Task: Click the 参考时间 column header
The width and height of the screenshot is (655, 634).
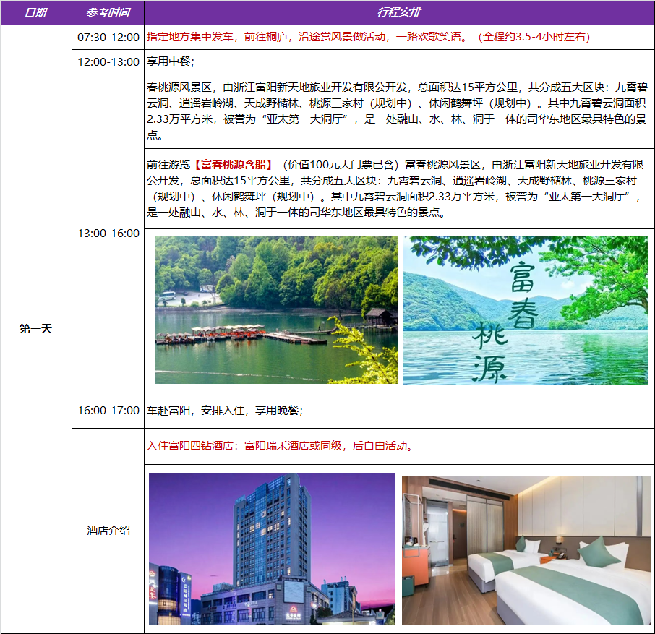Action: coord(108,13)
